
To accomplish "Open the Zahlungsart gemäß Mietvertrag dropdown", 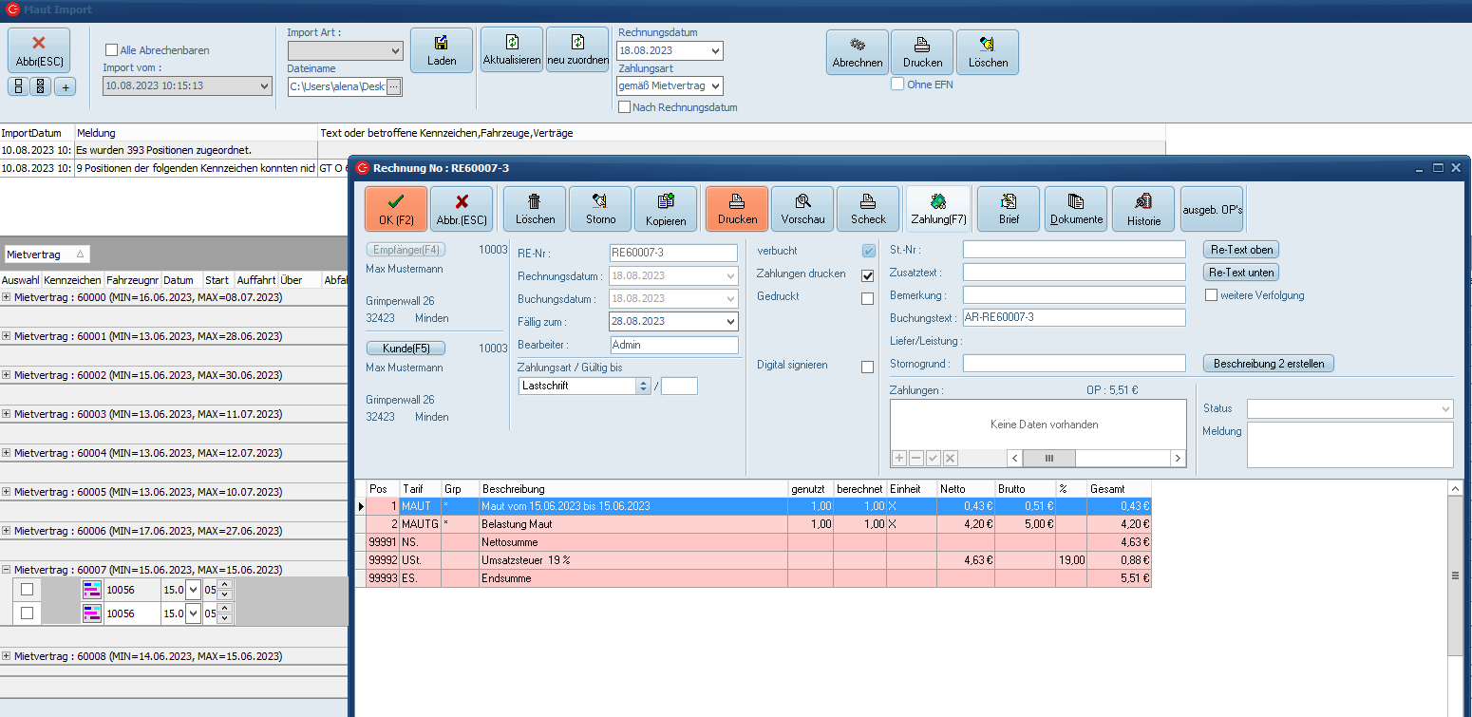I will coord(714,86).
